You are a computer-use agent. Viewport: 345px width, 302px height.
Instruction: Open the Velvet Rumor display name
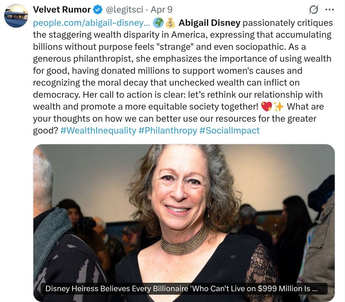[62, 10]
